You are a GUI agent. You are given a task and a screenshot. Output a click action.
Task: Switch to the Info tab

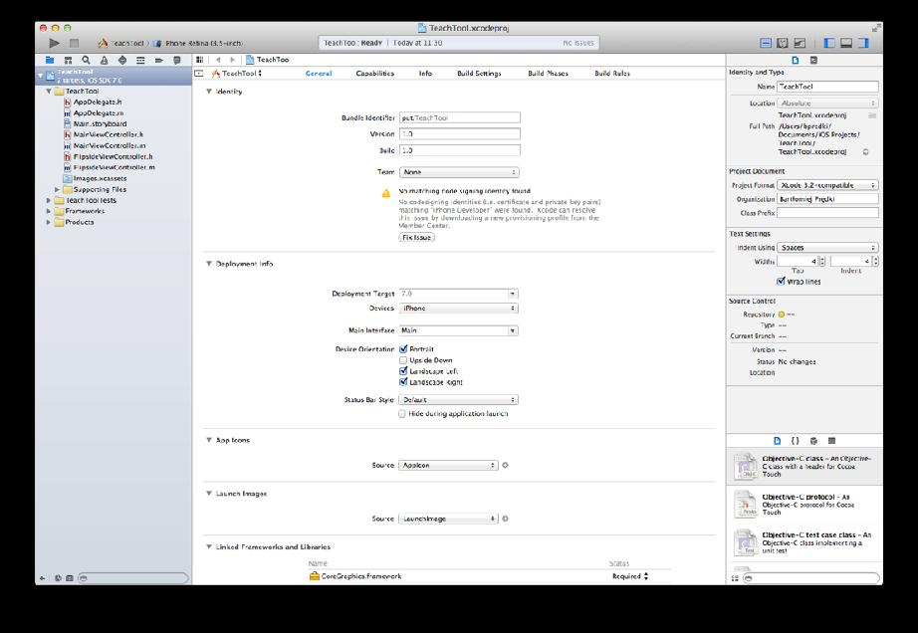point(425,73)
